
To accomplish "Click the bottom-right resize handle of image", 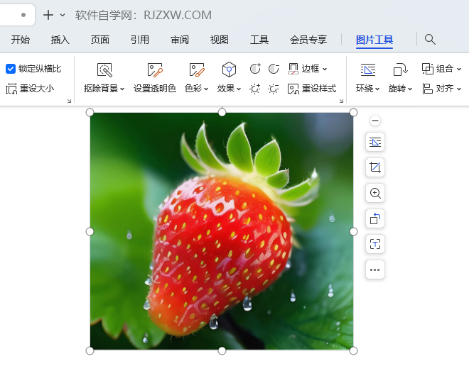I will coord(353,351).
